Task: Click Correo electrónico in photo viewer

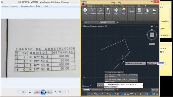Action: [x=27, y=6]
